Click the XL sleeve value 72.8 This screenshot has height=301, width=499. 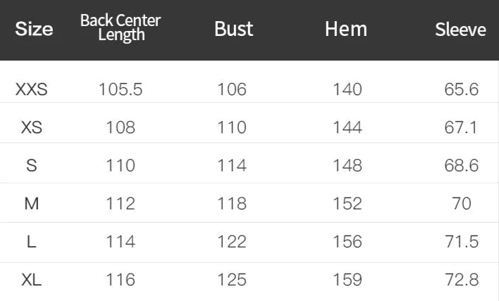click(462, 280)
